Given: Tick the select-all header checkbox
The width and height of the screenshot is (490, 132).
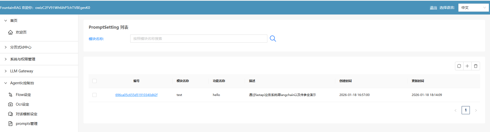Looking at the screenshot, I should [94, 81].
